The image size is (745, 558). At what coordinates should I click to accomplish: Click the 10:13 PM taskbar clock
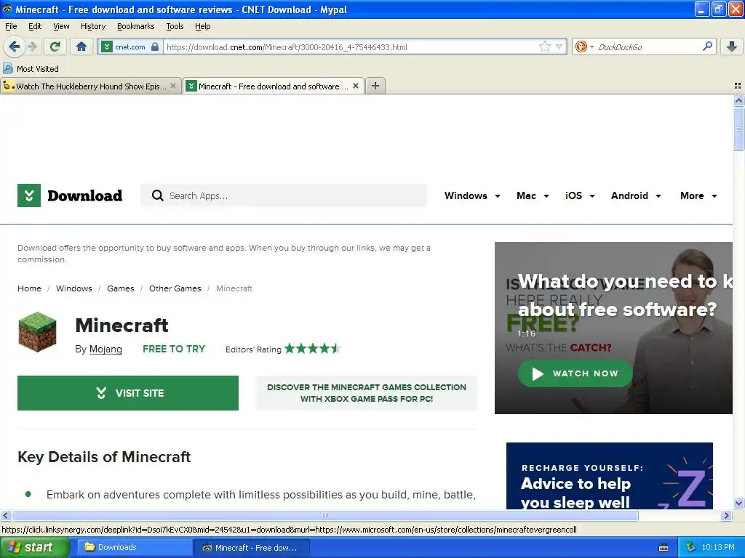pyautogui.click(x=718, y=548)
